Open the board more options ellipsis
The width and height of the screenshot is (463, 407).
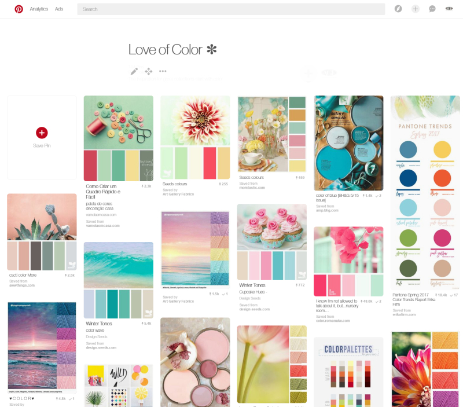(x=163, y=71)
